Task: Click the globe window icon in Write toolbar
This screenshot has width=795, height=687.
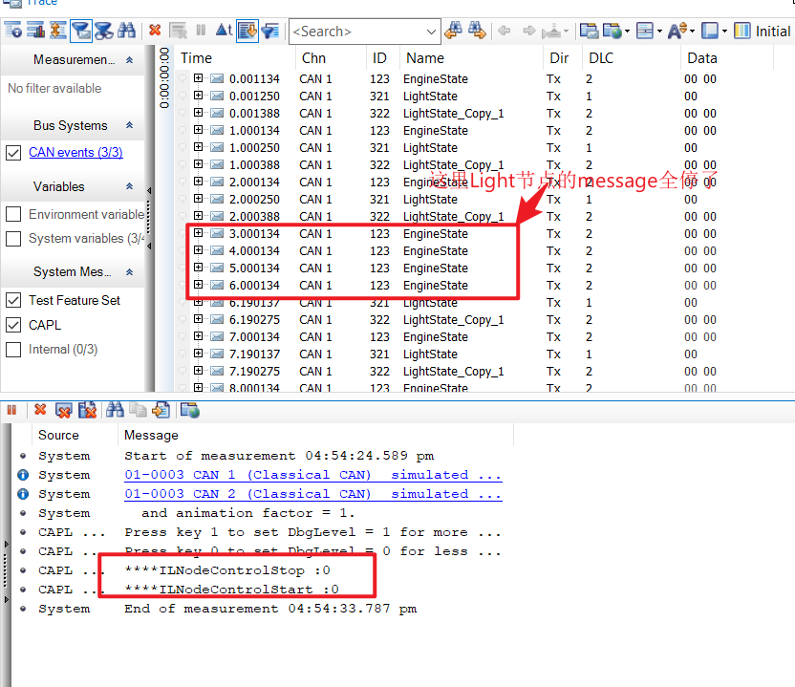Action: pos(190,410)
